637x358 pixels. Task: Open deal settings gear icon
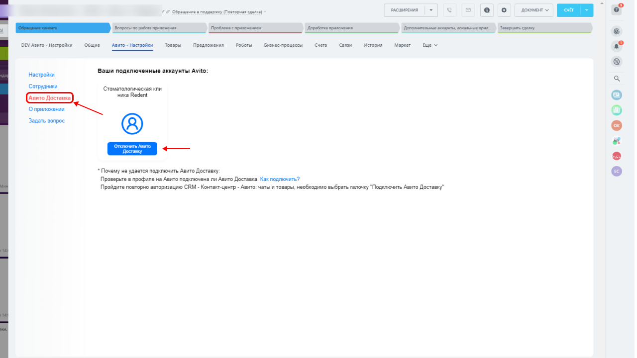click(504, 10)
